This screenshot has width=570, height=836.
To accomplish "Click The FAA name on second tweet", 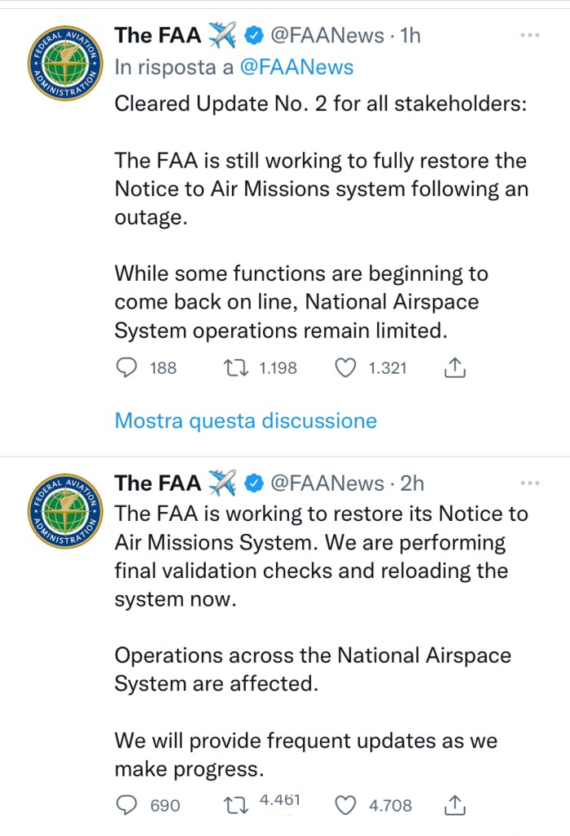I will point(158,483).
